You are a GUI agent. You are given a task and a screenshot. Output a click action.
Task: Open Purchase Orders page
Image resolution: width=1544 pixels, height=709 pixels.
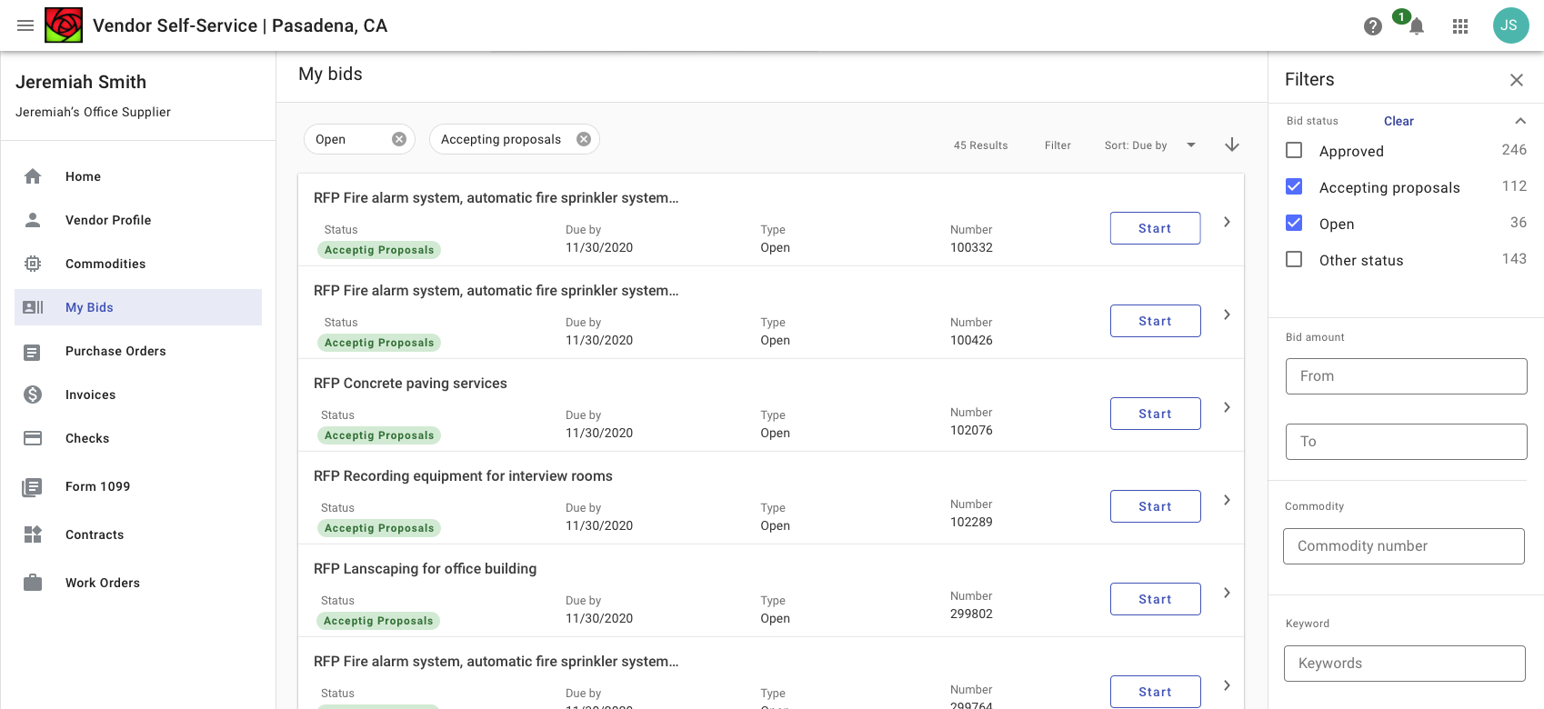pyautogui.click(x=138, y=351)
